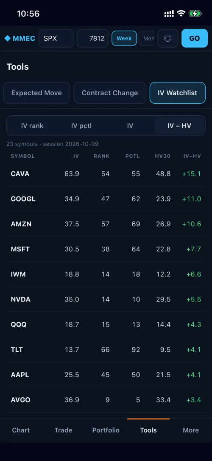This screenshot has width=212, height=461.
Task: Open the Contract Change tool tab
Action: click(110, 93)
